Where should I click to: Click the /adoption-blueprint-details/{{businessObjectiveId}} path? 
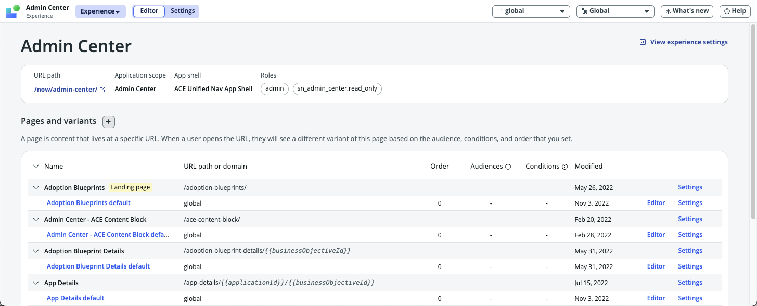[x=267, y=251]
